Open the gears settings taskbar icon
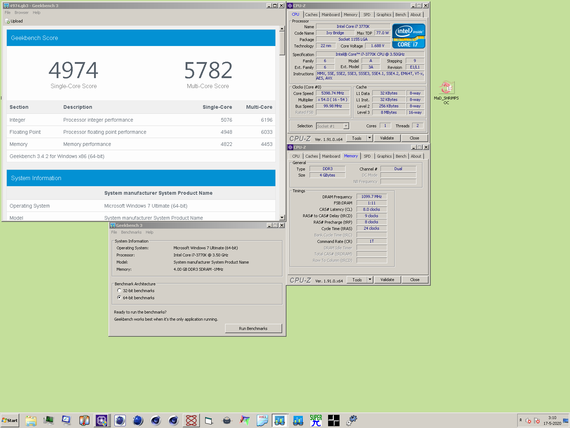Viewport: 570px width, 428px height. pyautogui.click(x=352, y=421)
